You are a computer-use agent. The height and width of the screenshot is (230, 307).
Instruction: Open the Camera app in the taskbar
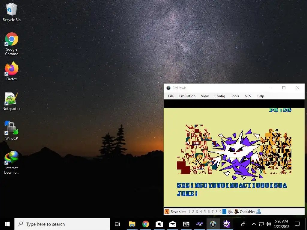(x=159, y=224)
